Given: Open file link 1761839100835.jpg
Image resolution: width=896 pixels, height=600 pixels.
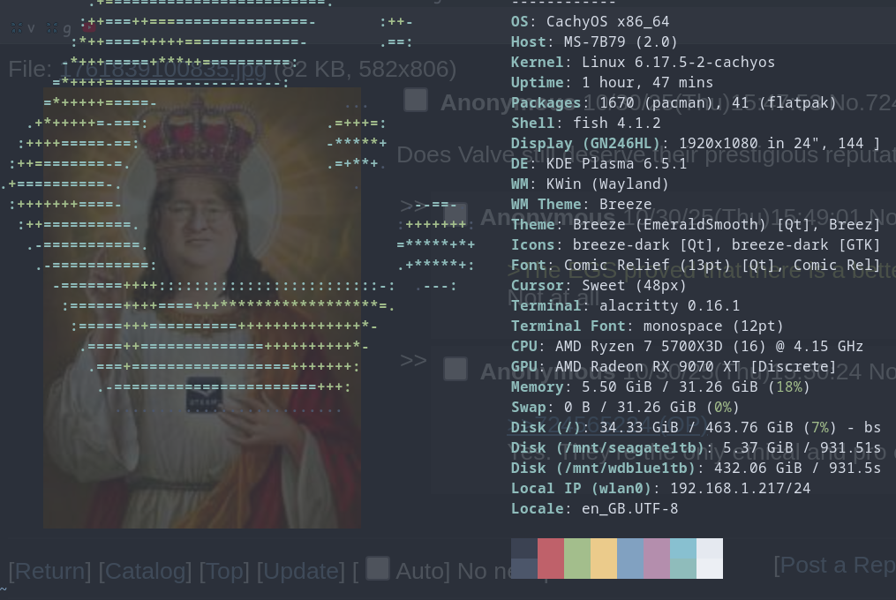Looking at the screenshot, I should click(163, 69).
